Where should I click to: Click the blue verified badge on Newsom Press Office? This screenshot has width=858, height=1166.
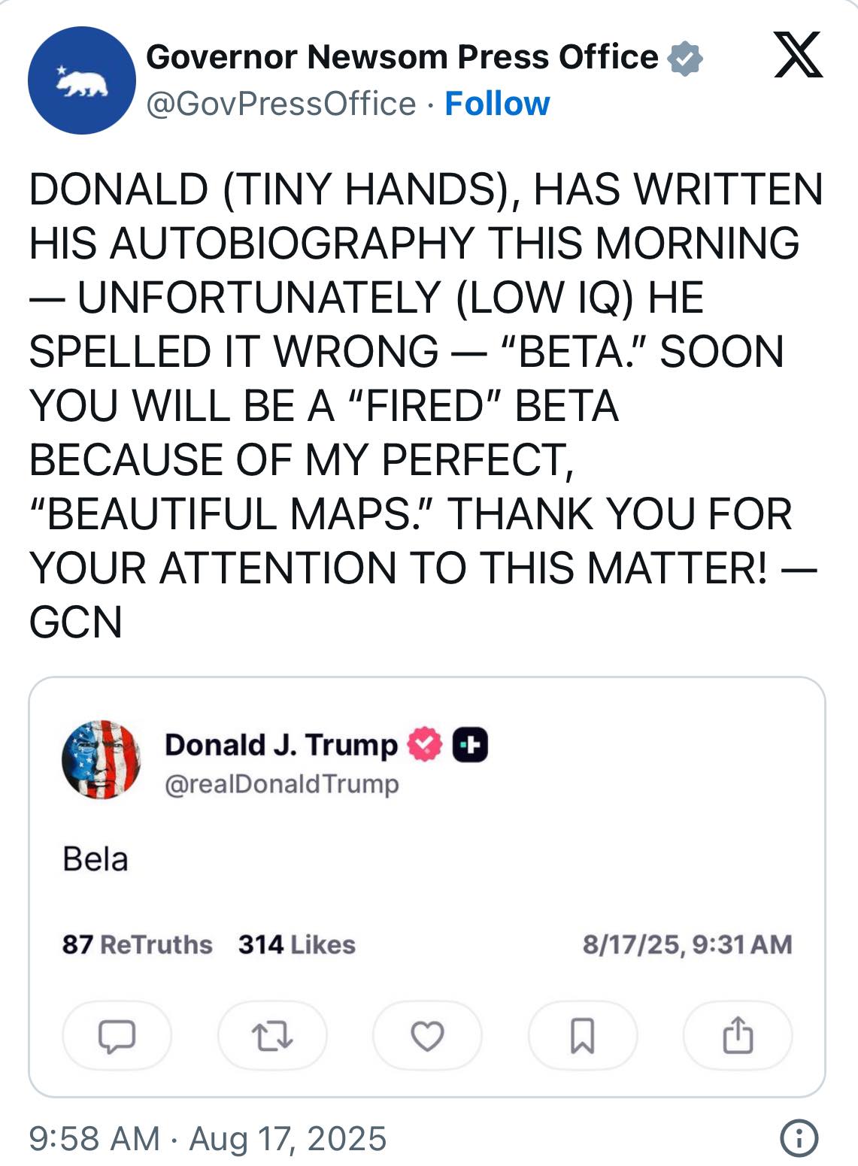(685, 59)
